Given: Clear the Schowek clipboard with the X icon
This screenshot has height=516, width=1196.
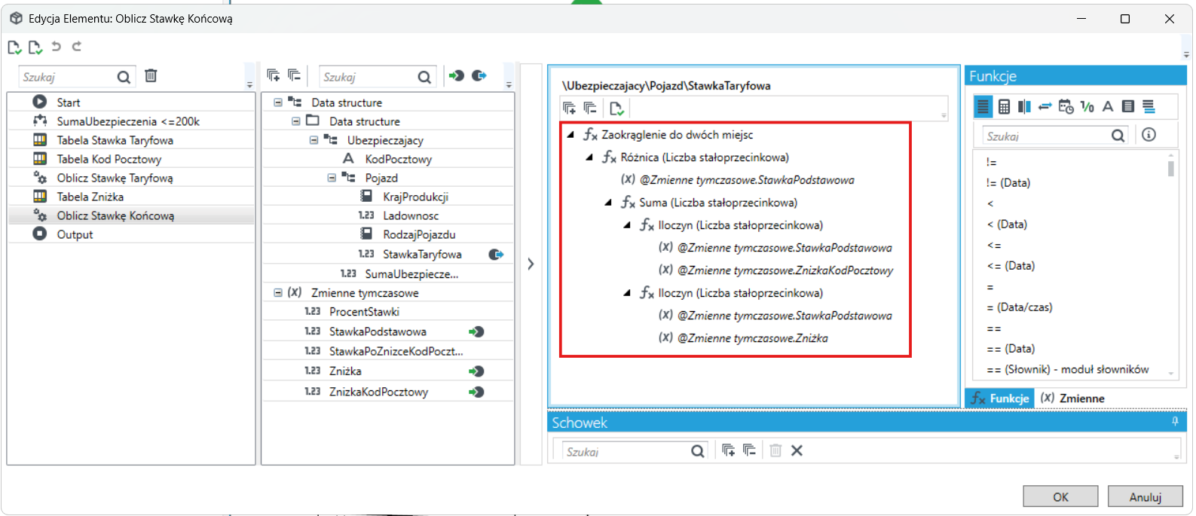Looking at the screenshot, I should click(797, 450).
